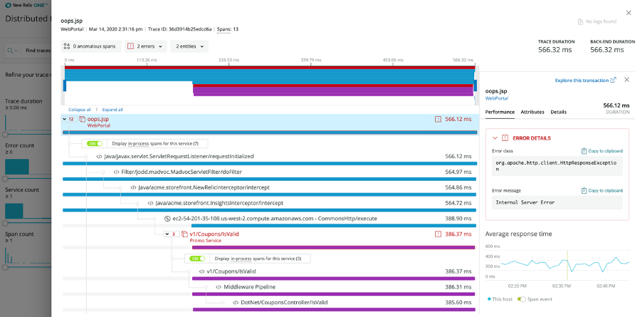Click the red root bar in trace minimap

270,68
